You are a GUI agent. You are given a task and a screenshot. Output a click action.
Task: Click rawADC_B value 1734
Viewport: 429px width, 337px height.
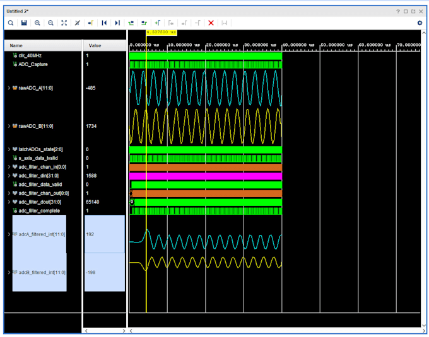(91, 126)
